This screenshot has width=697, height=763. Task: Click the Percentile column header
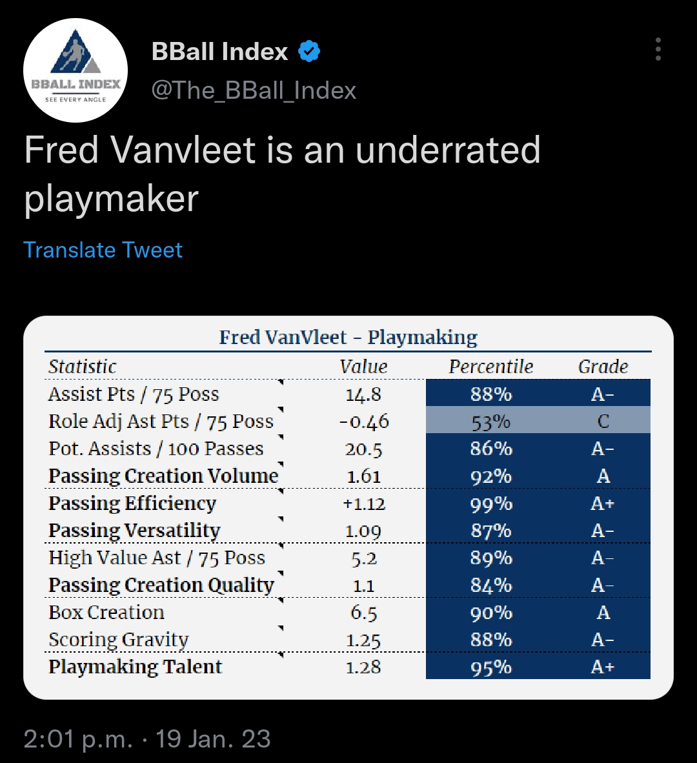[491, 367]
